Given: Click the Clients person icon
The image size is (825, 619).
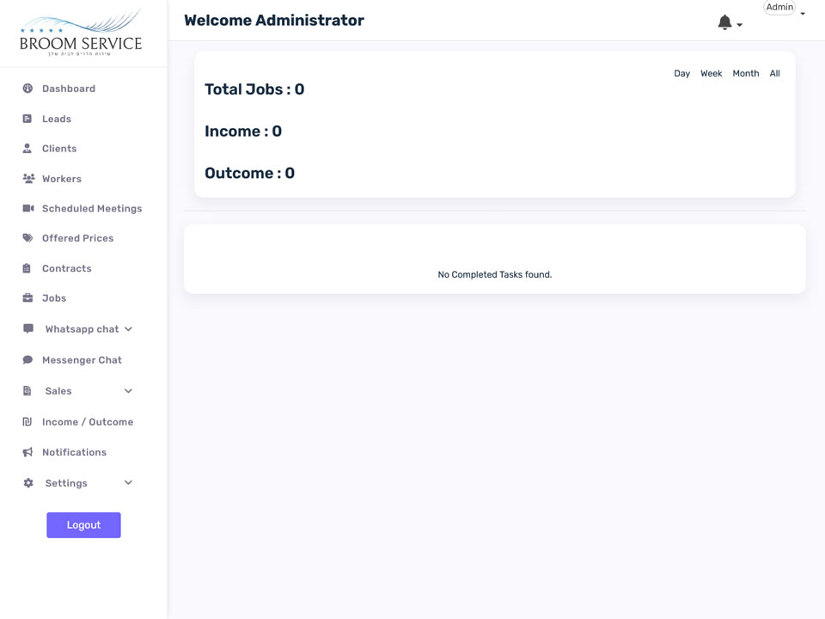Looking at the screenshot, I should pos(27,149).
